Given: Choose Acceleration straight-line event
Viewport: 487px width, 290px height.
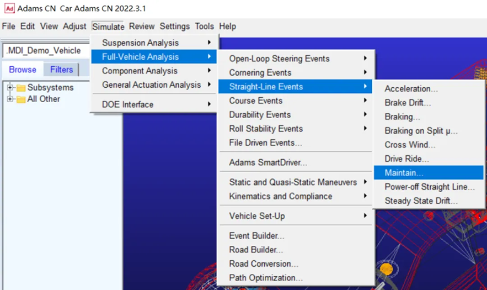Looking at the screenshot, I should click(x=429, y=89).
